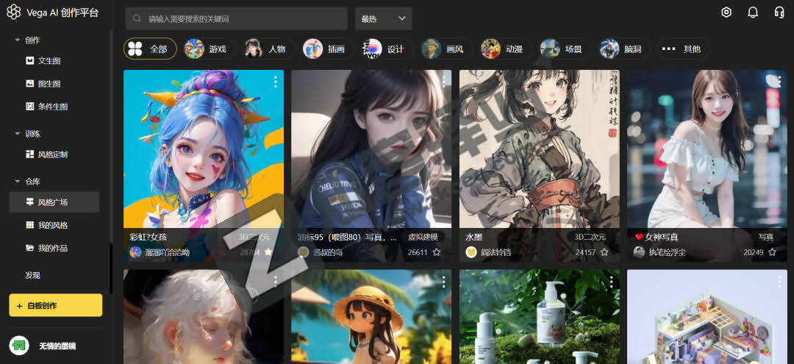Open the settings hexagon icon in header
This screenshot has width=794, height=364.
point(726,13)
